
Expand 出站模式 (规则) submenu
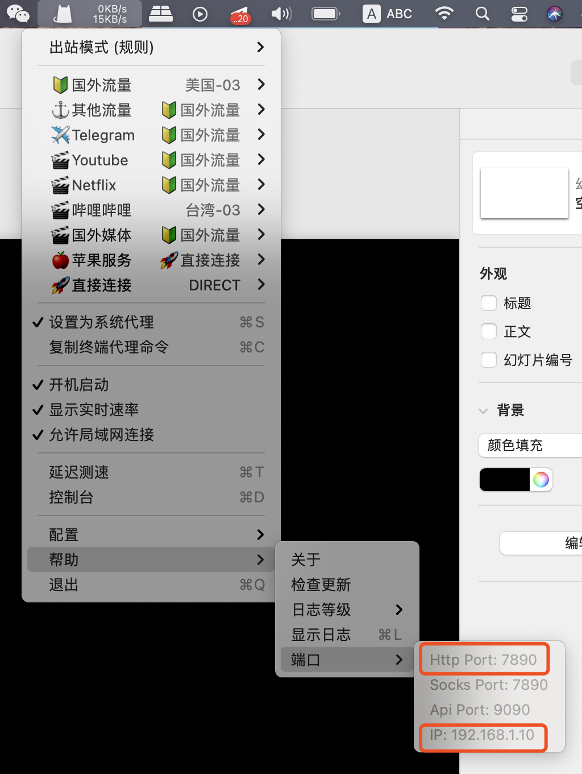151,47
